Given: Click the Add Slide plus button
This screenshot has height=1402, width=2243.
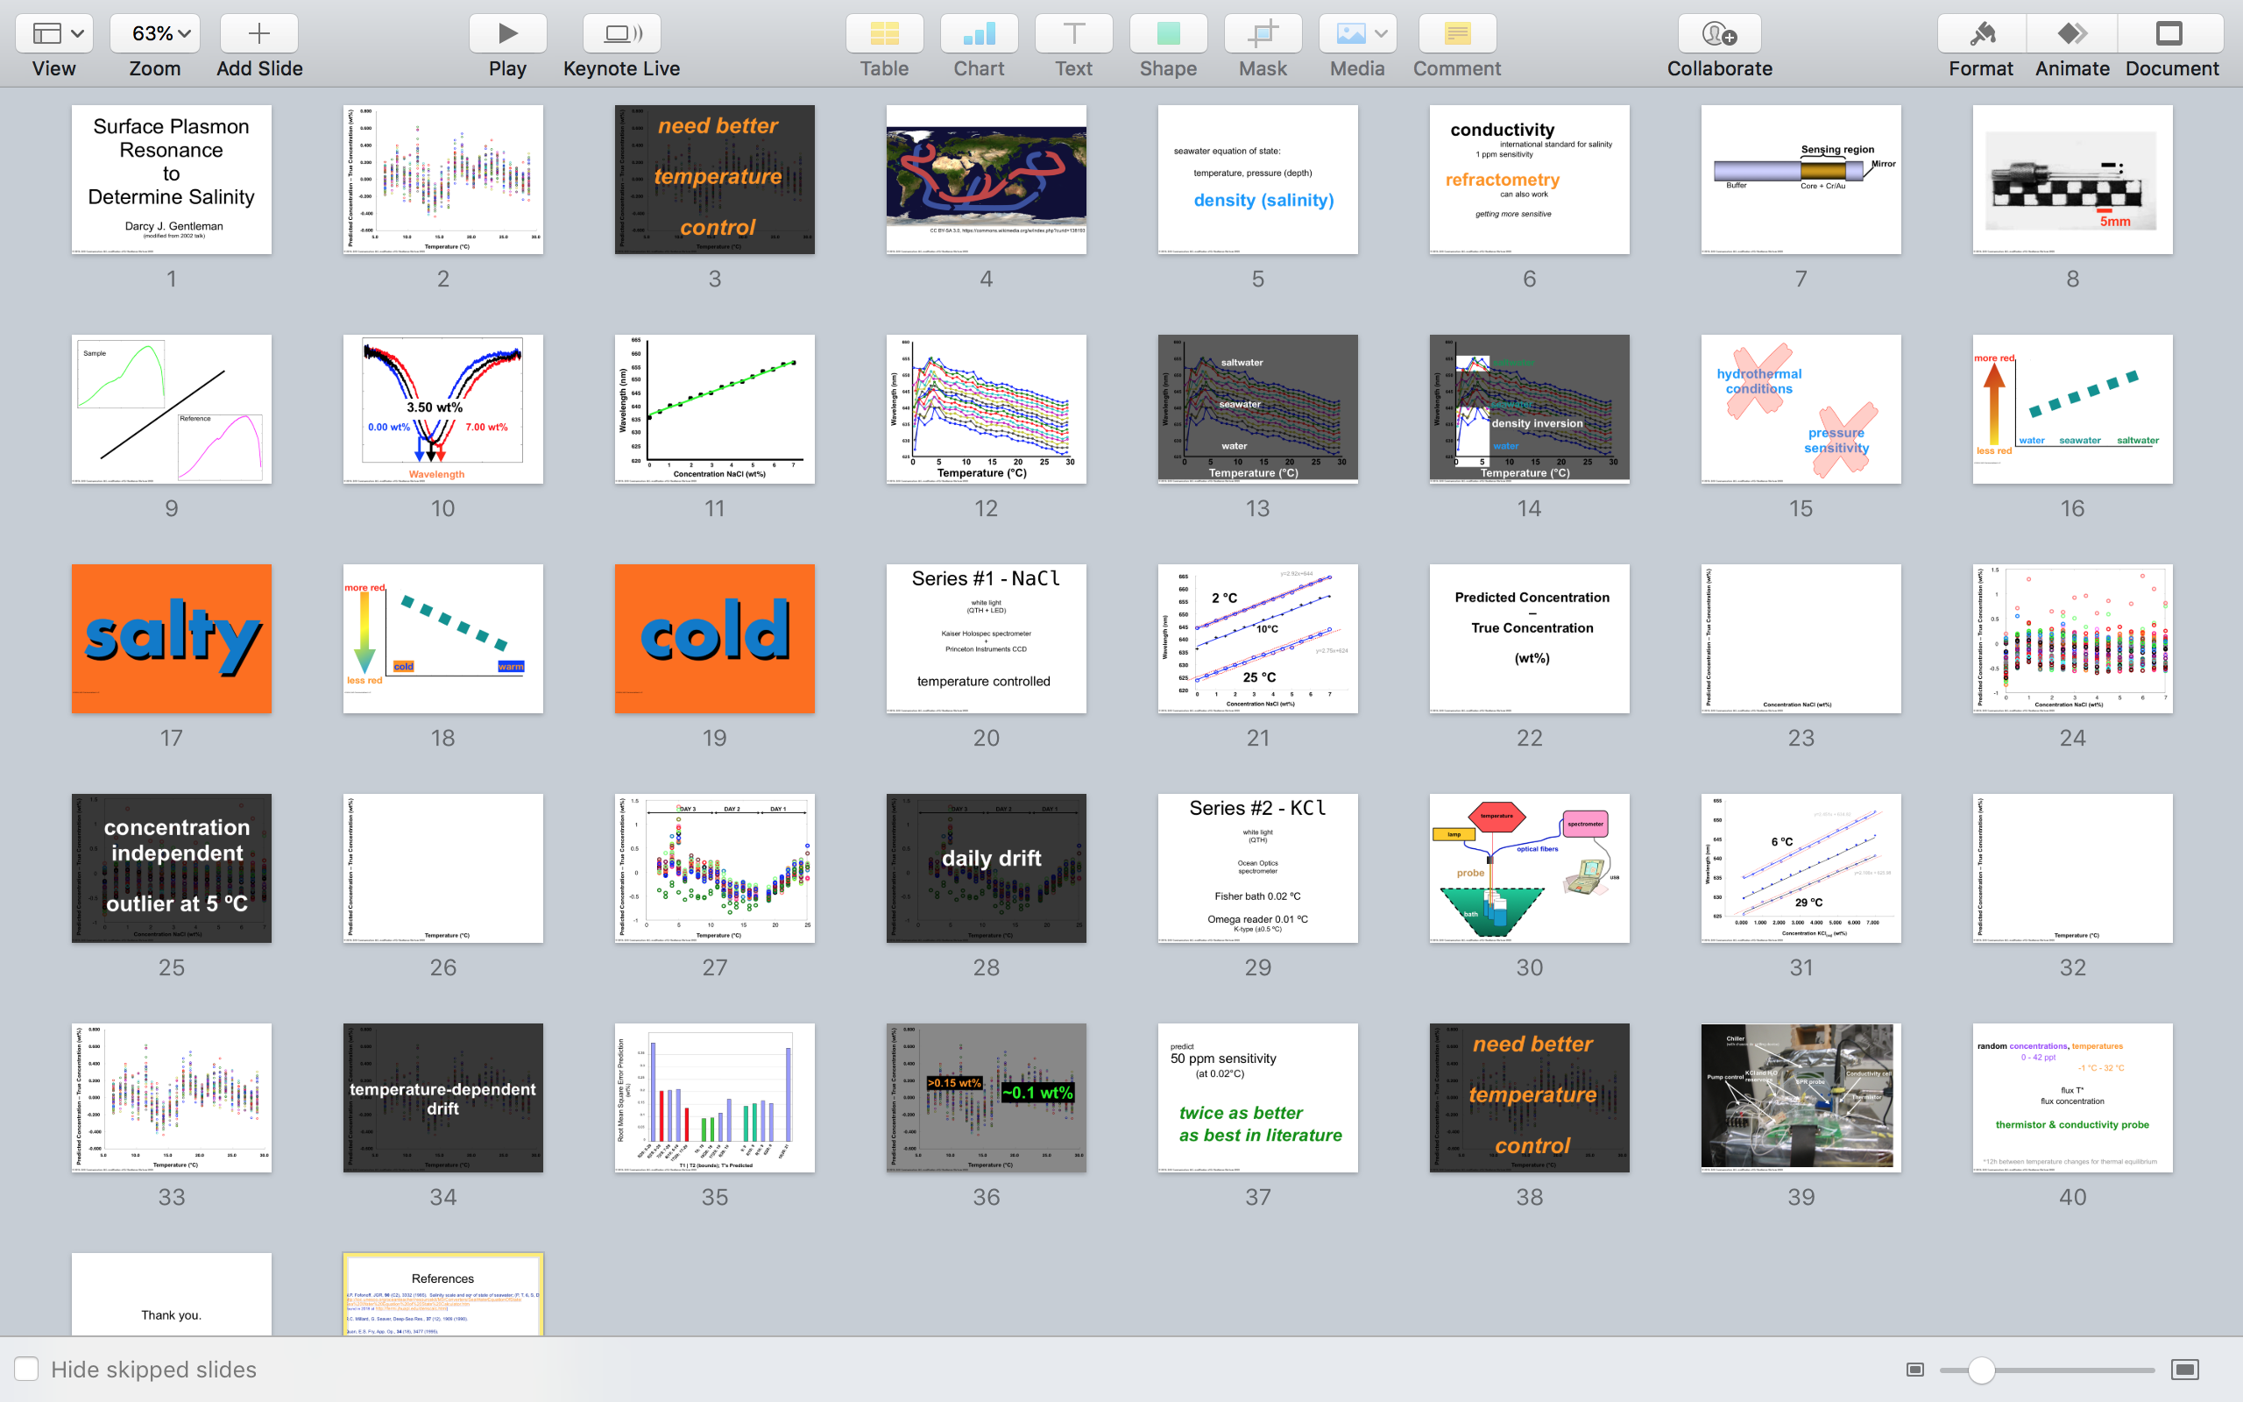Looking at the screenshot, I should pyautogui.click(x=258, y=34).
